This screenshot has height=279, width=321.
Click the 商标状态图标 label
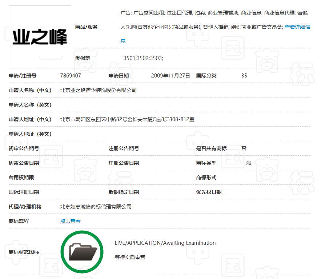[x=24, y=252]
